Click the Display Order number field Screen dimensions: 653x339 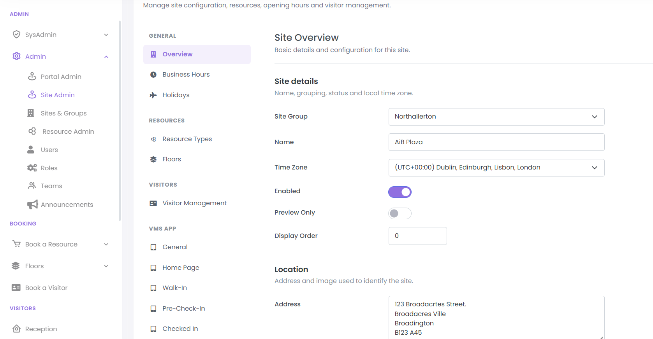[418, 236]
